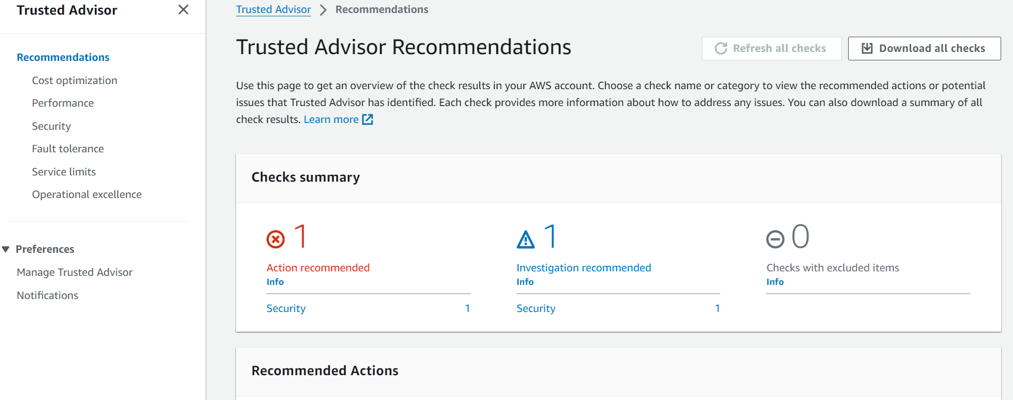Click the red Action recommended error icon
Image resolution: width=1013 pixels, height=400 pixels.
[x=276, y=239]
